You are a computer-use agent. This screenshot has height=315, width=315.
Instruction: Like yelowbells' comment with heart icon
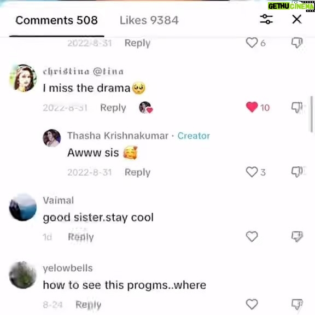point(252,304)
